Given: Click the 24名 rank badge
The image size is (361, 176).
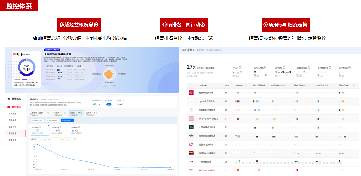Looking at the screenshot, I should pos(108,104).
